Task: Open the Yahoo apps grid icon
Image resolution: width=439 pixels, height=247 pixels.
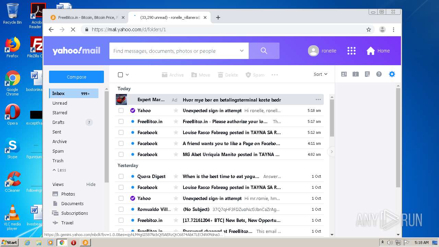Action: pyautogui.click(x=351, y=51)
